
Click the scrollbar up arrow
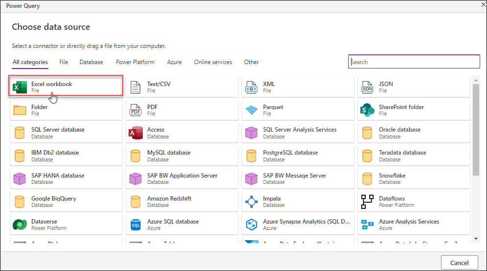[x=476, y=80]
